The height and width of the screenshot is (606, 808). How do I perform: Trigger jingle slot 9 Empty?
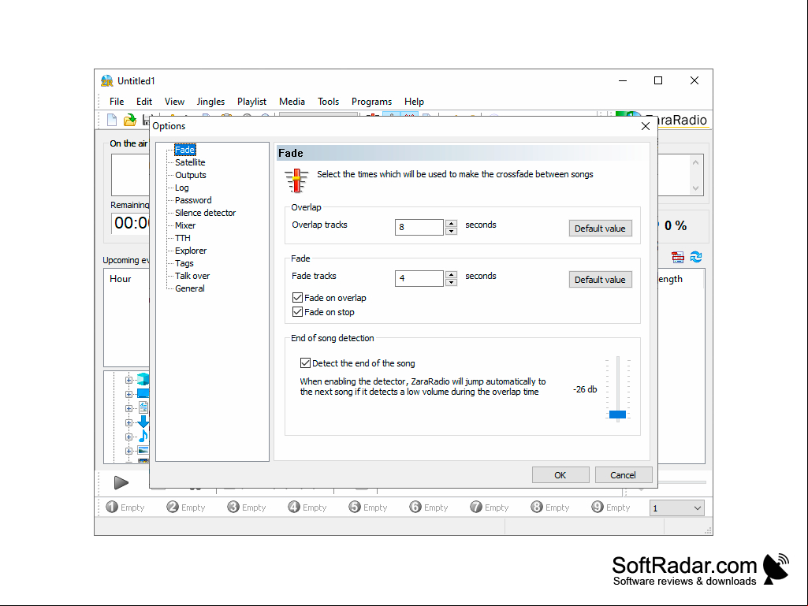click(x=611, y=507)
